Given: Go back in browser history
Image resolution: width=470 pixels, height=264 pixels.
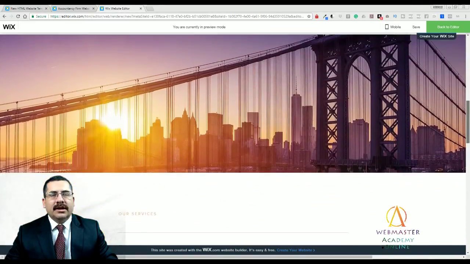Looking at the screenshot, I should coord(4,16).
